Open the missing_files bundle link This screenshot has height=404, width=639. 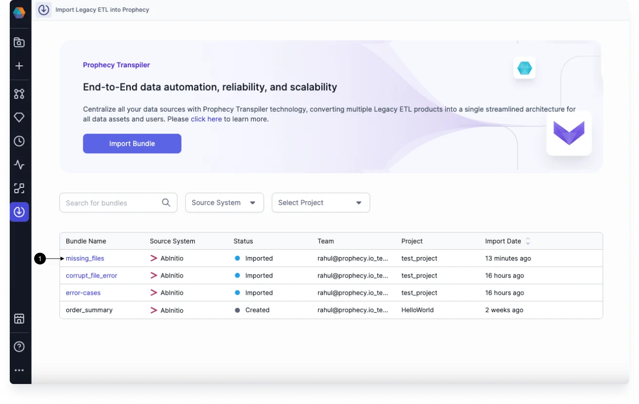[85, 258]
